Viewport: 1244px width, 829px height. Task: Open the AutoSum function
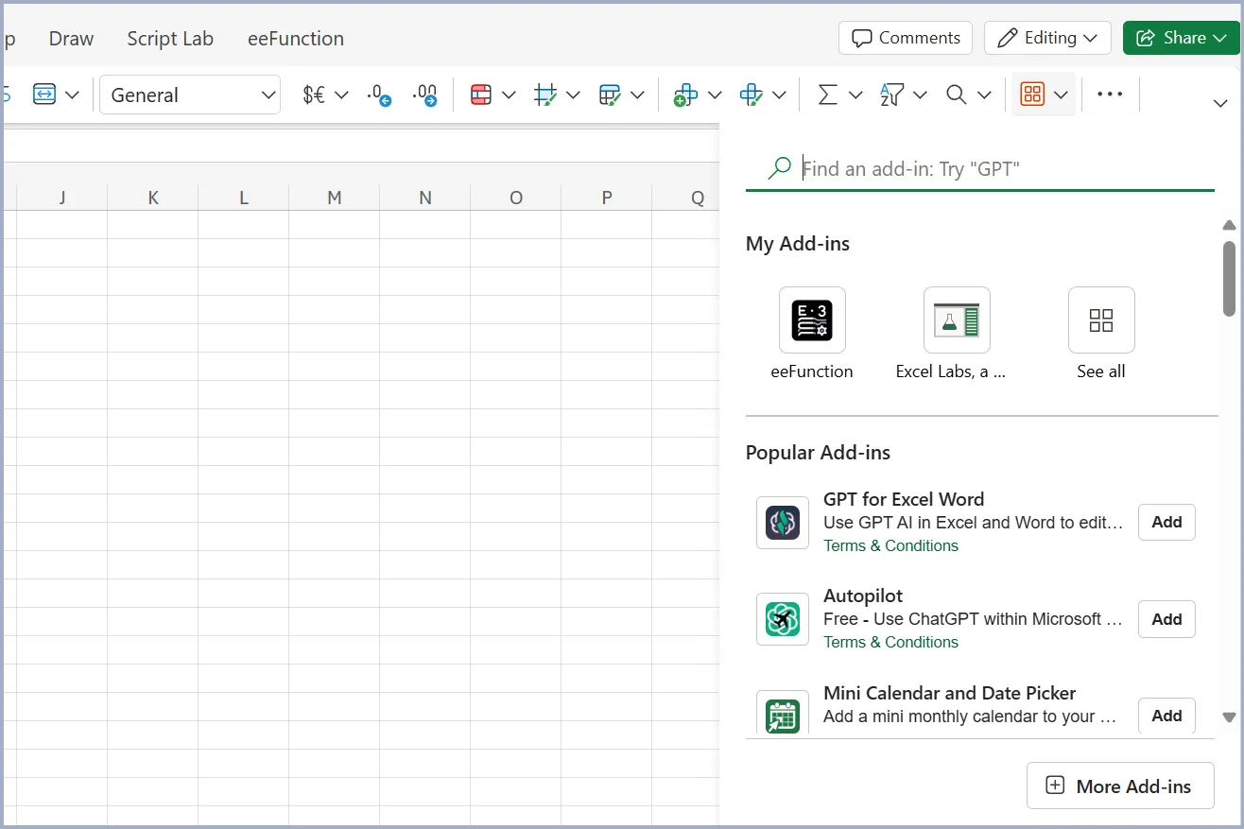829,94
